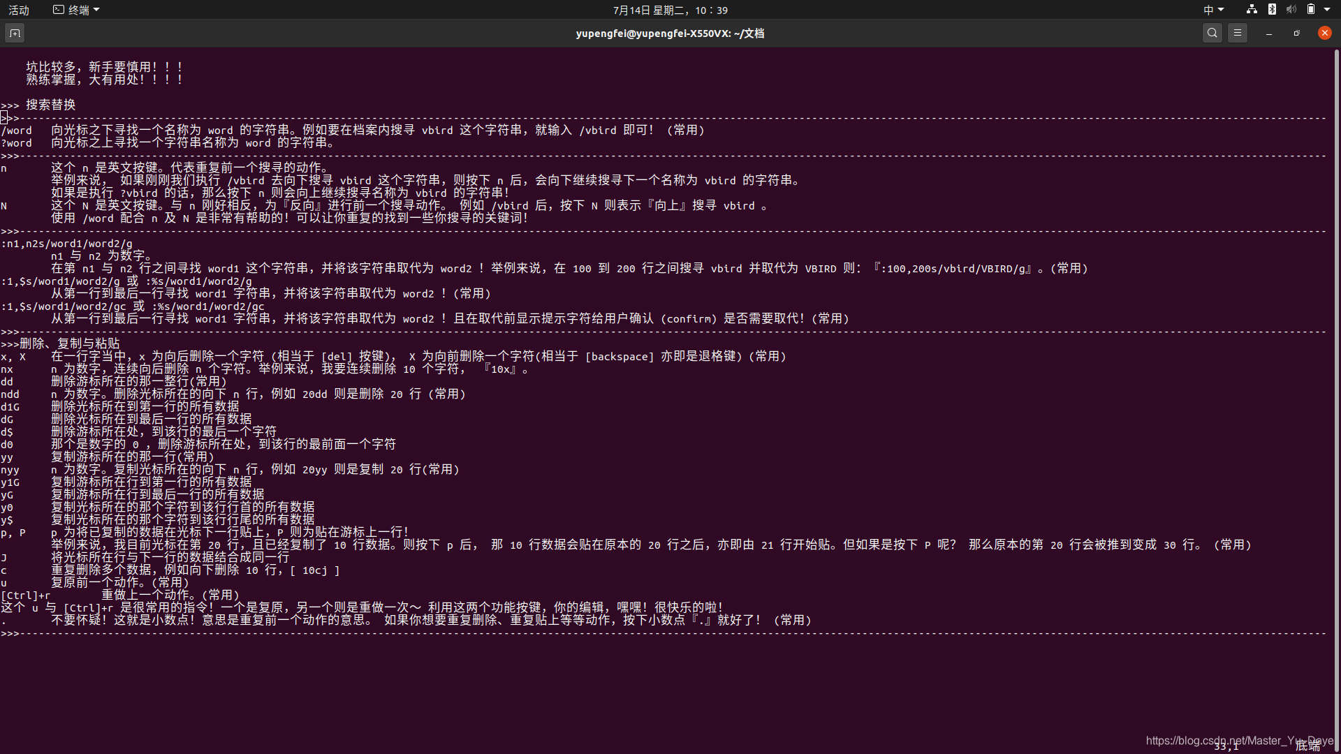This screenshot has height=754, width=1341.
Task: Click the 'nx' command entry
Action: (7, 369)
